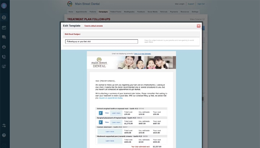
Task: Click the Max Longin user name
Action: tap(179, 4)
